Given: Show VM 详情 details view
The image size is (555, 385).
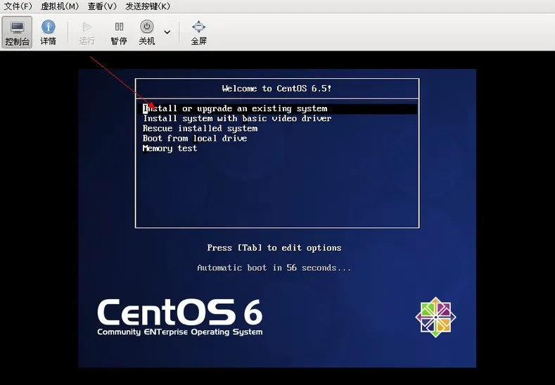Looking at the screenshot, I should click(x=48, y=32).
